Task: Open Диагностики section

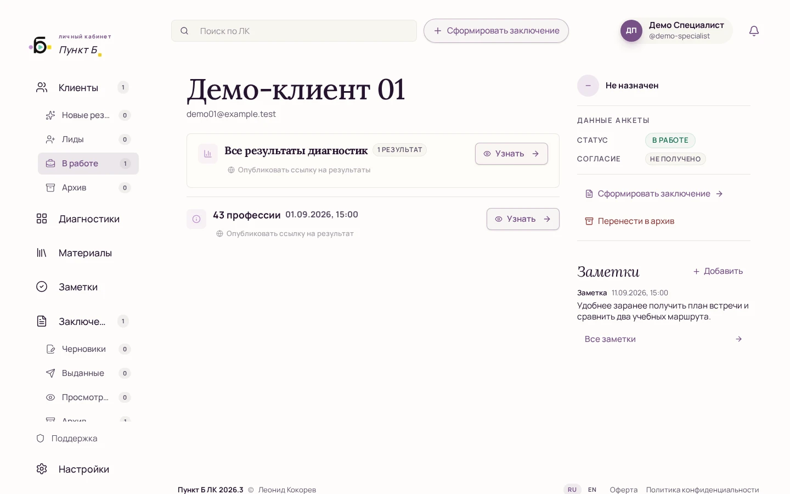Action: pos(82,219)
